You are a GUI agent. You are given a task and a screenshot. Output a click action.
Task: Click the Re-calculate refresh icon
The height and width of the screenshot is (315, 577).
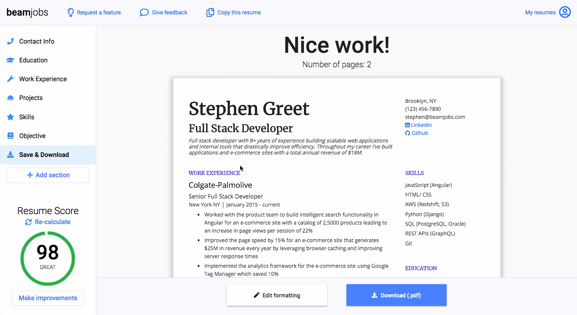pos(28,222)
